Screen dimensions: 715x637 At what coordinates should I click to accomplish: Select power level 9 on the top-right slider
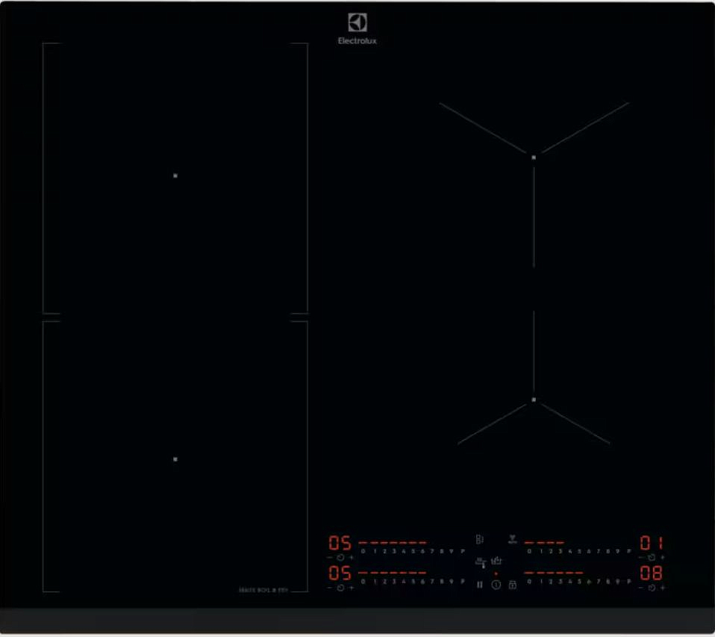pos(618,550)
